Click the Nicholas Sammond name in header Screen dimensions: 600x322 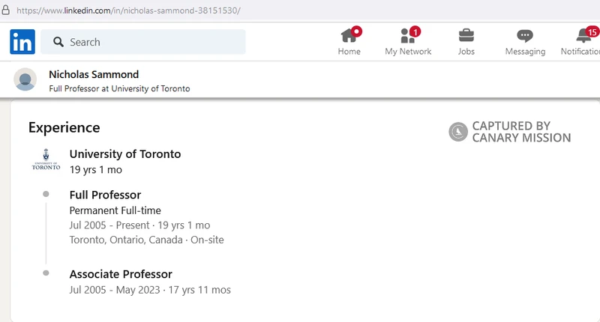click(93, 74)
